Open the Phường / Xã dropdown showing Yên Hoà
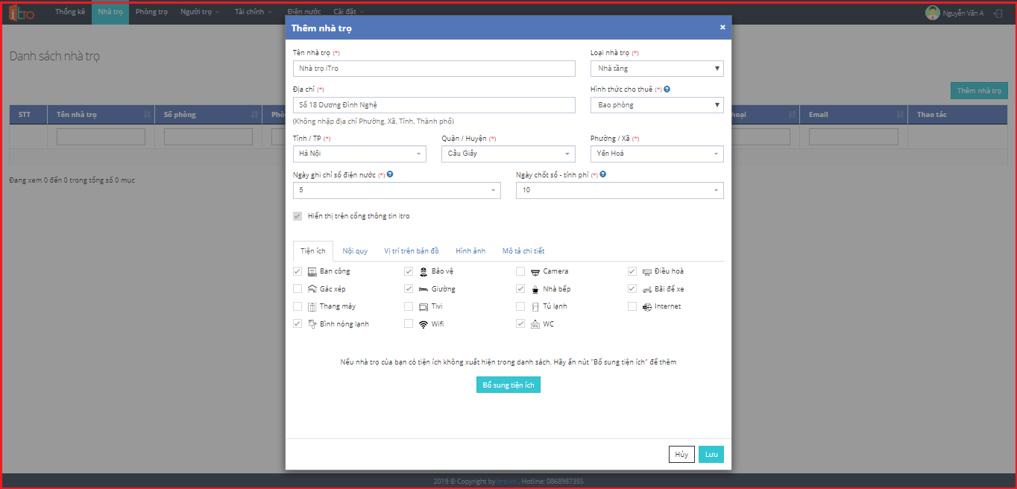This screenshot has height=489, width=1017. (656, 154)
